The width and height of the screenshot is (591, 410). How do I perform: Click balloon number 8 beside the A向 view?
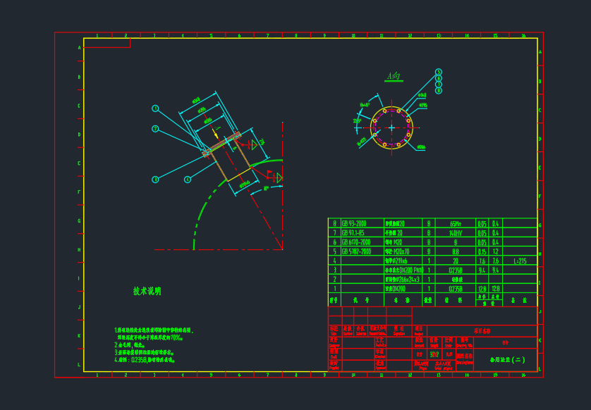[439, 90]
